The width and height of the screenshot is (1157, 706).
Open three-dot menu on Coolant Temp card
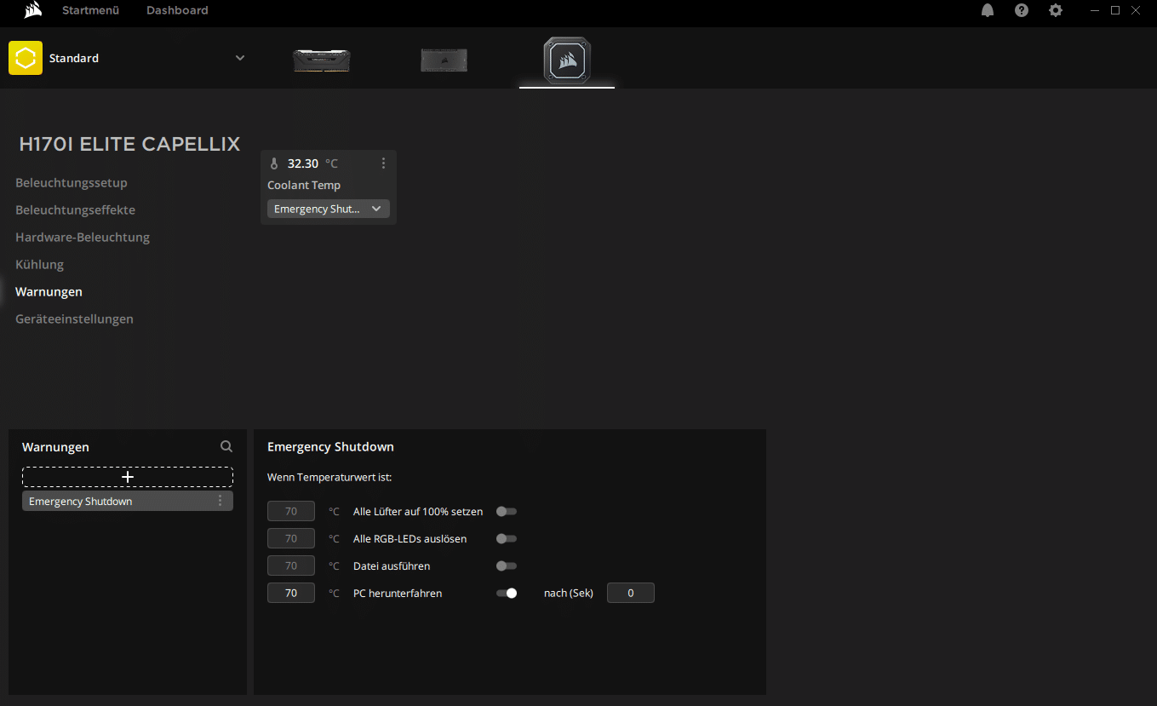point(383,164)
